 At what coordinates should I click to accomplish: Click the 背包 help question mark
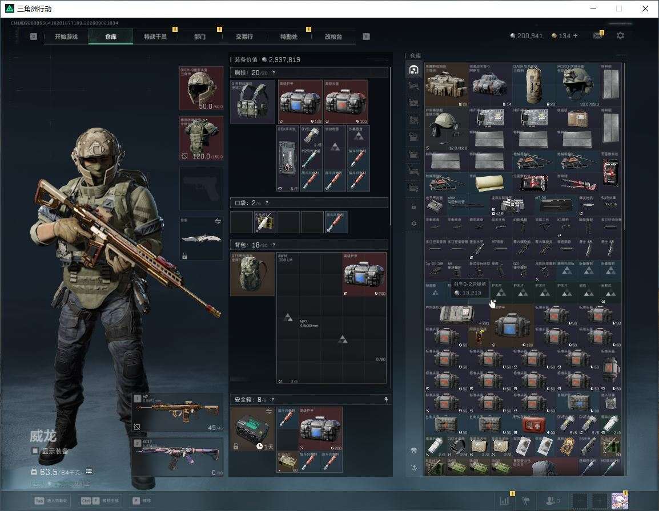coord(274,245)
